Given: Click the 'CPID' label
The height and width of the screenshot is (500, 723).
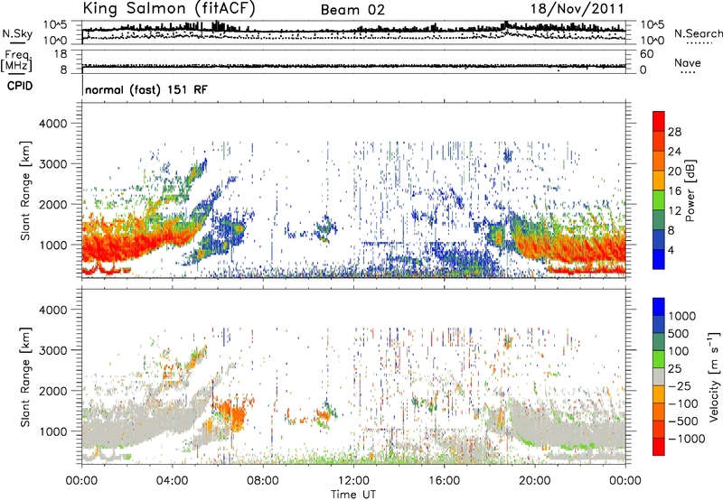Looking at the screenshot, I should (20, 86).
